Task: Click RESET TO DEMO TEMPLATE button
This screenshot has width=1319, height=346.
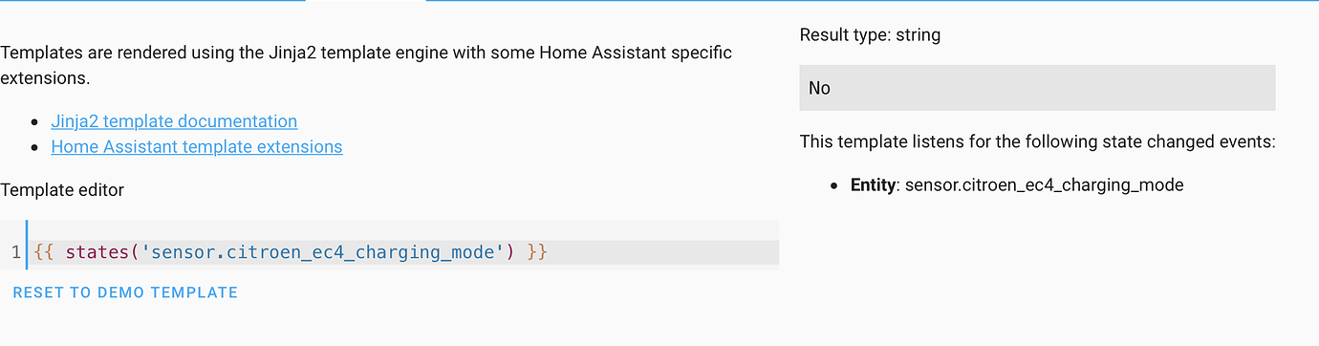Action: pos(125,292)
